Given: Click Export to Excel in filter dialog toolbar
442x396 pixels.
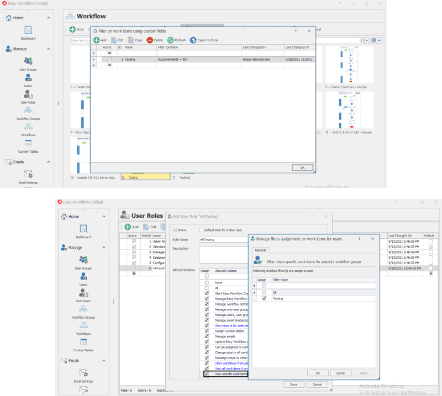Looking at the screenshot, I should pyautogui.click(x=193, y=40).
